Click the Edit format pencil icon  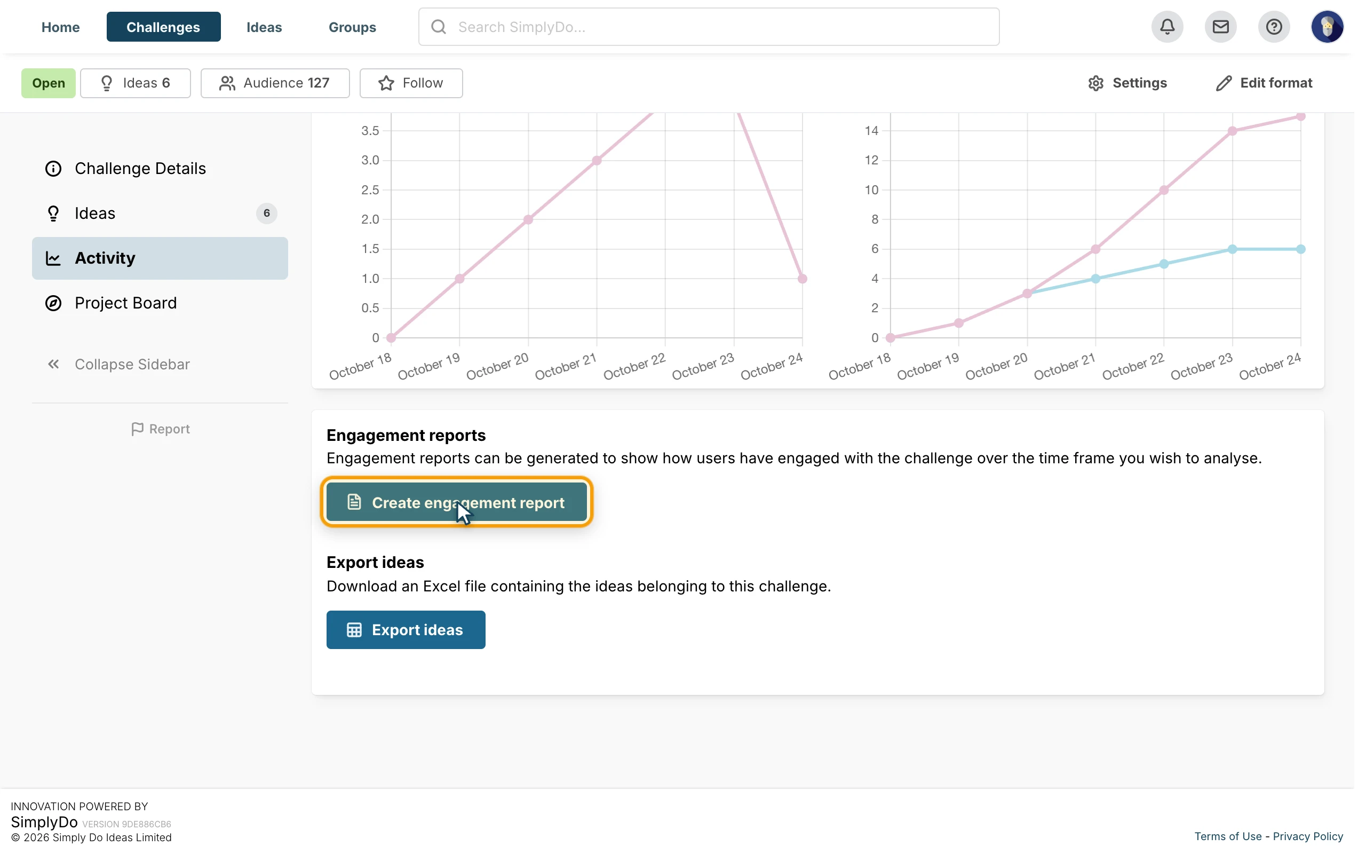[x=1223, y=83]
